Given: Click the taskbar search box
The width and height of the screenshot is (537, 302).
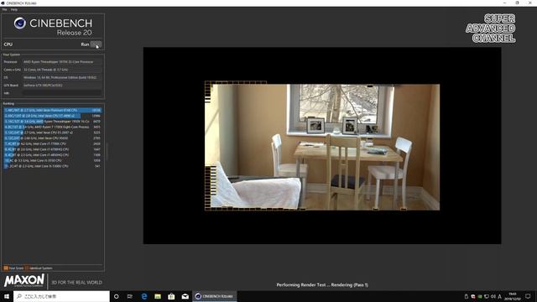Looking at the screenshot, I should pos(61,296).
